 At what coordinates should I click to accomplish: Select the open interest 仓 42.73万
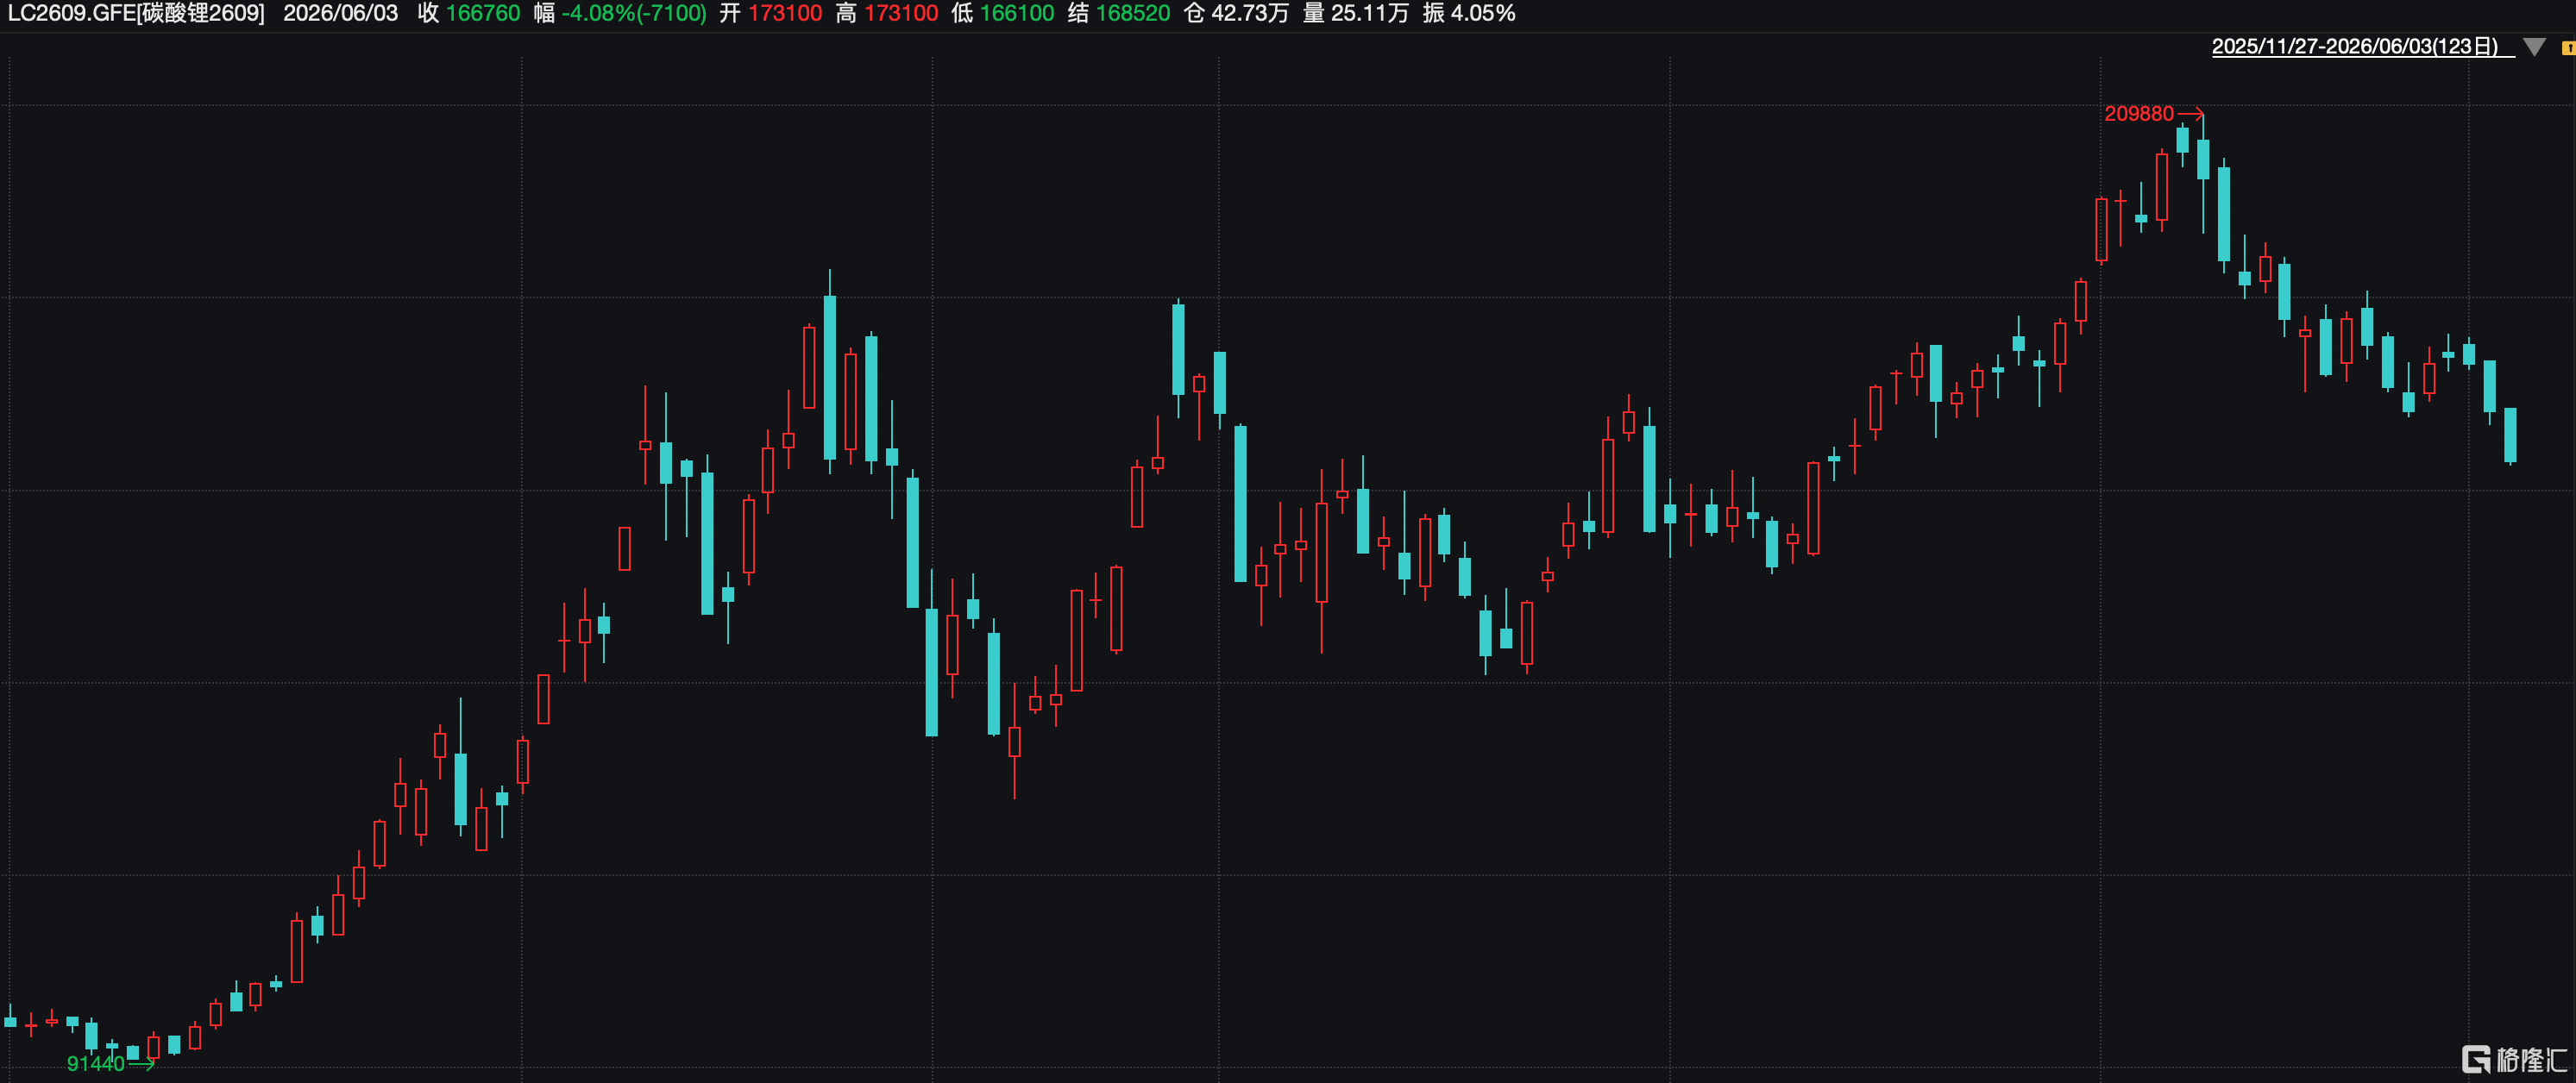click(x=1236, y=13)
